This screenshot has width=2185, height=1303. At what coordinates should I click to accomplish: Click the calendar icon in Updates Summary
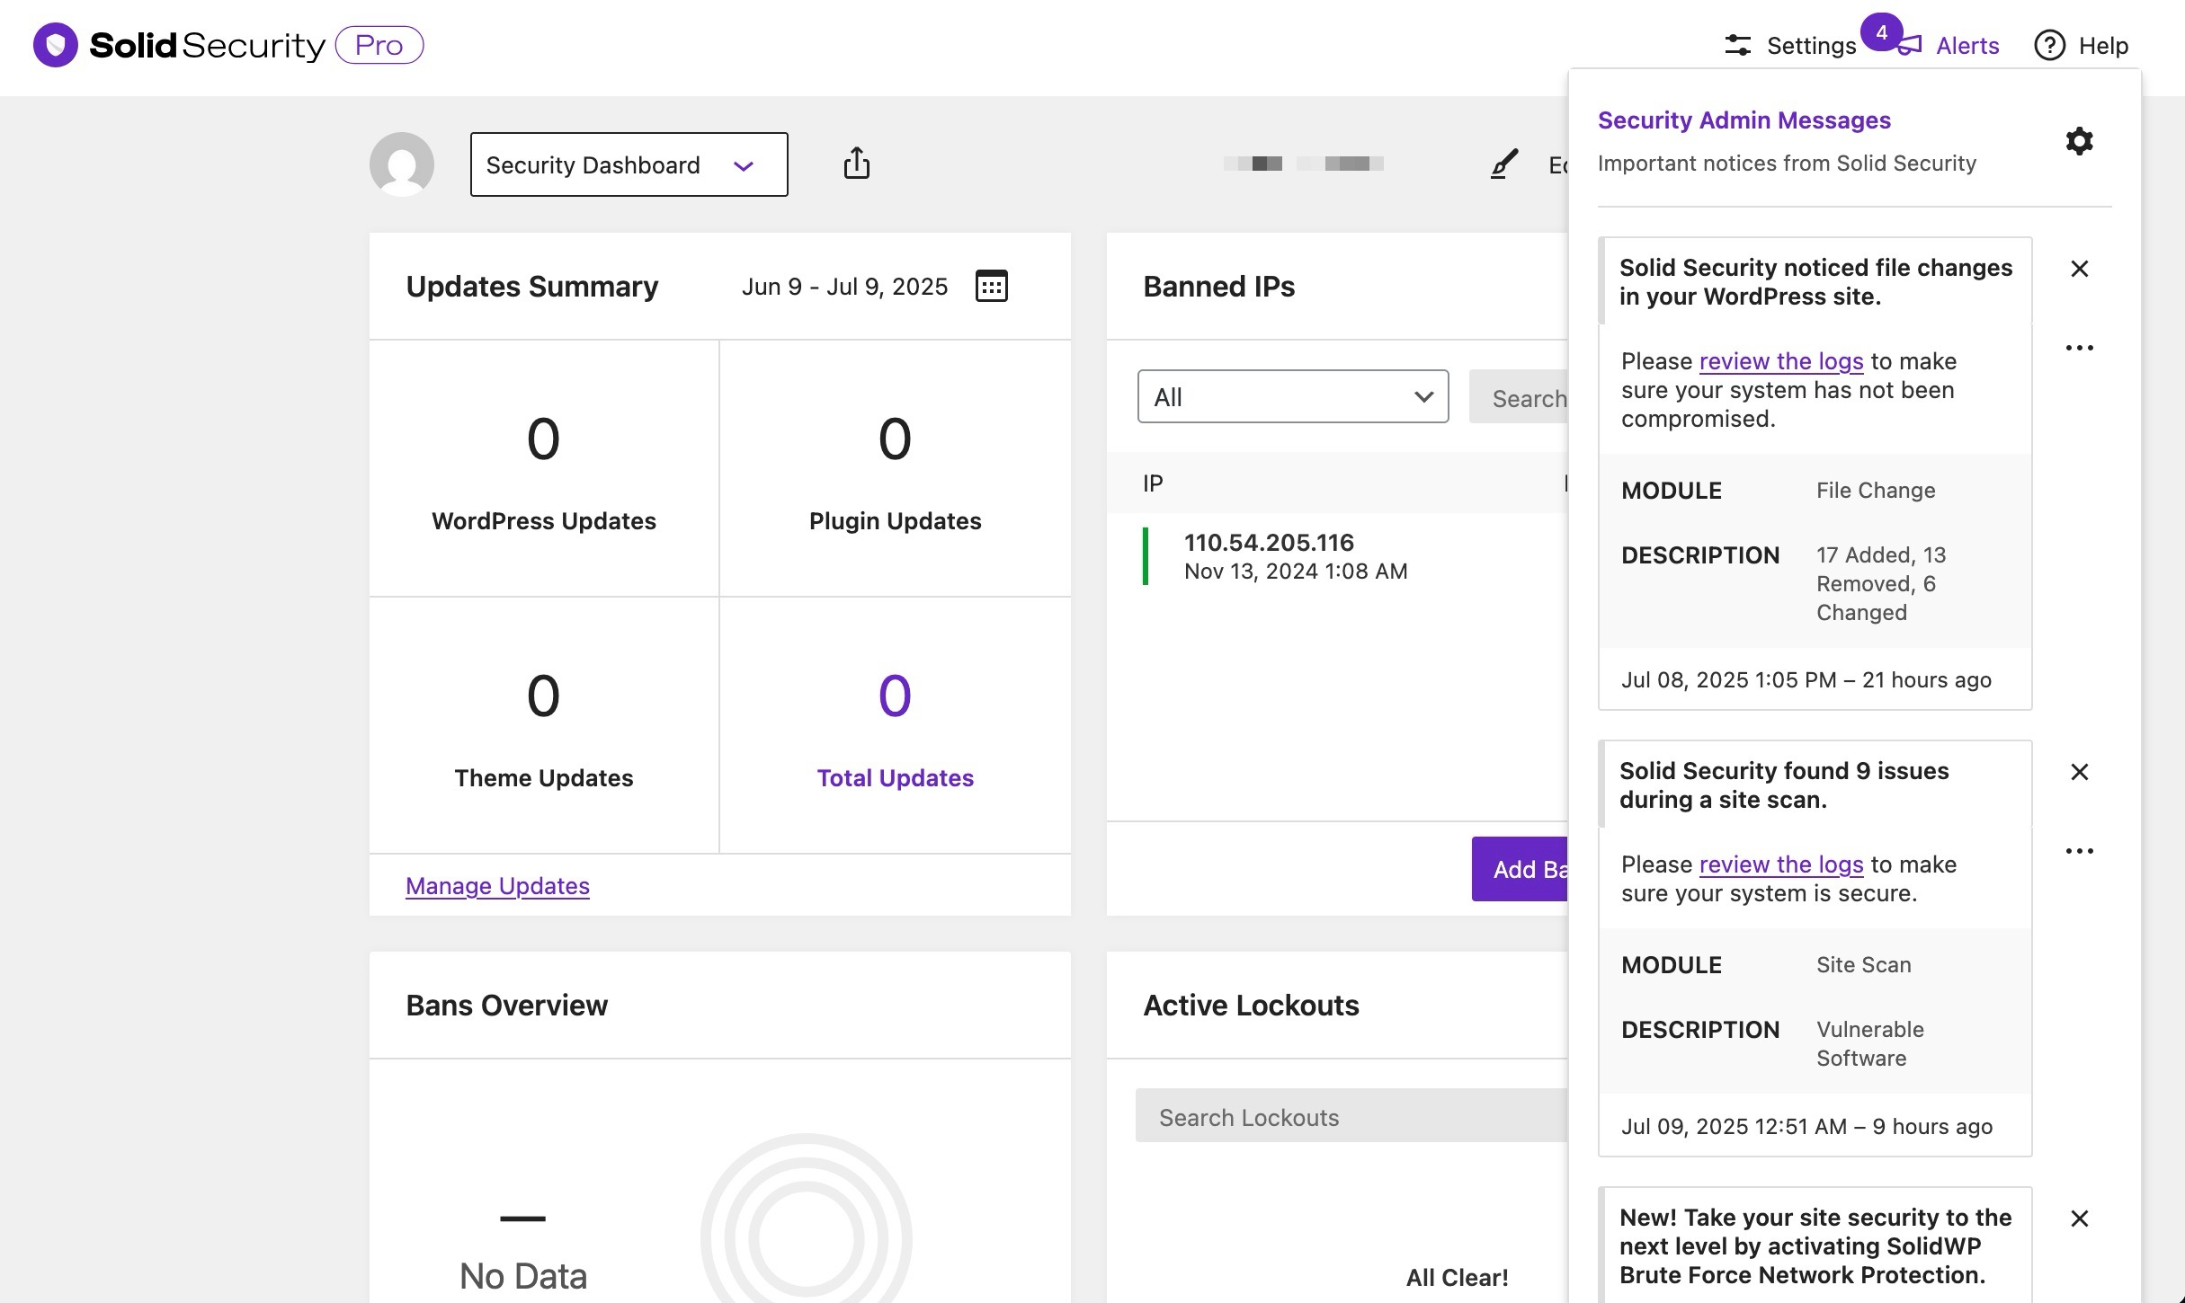[991, 286]
